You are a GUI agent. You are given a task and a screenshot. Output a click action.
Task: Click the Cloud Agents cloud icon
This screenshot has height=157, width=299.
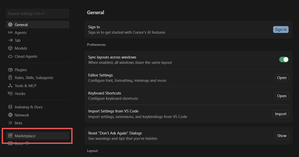[10, 56]
